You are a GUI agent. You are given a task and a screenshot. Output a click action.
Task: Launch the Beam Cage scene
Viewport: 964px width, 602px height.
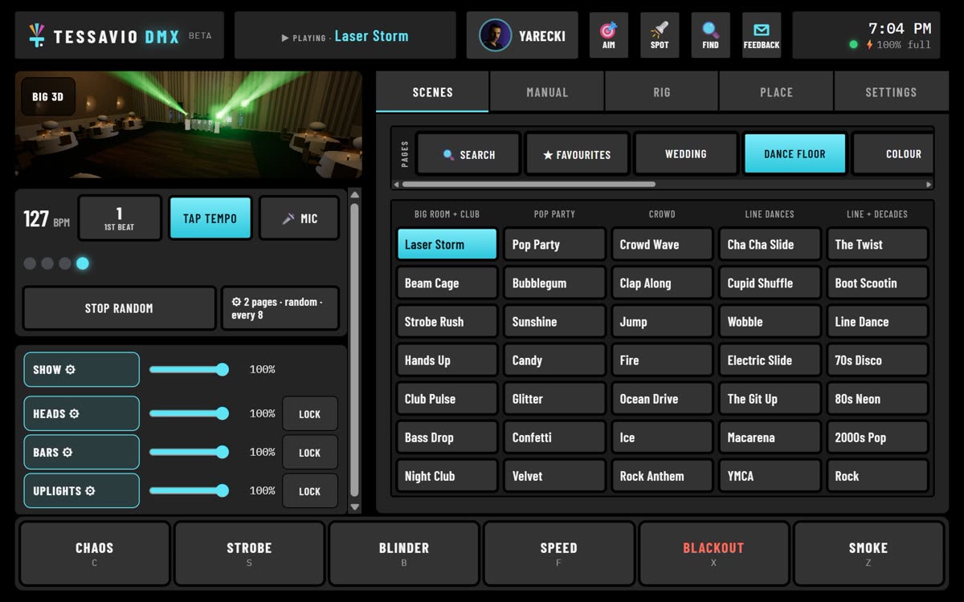[x=447, y=283]
